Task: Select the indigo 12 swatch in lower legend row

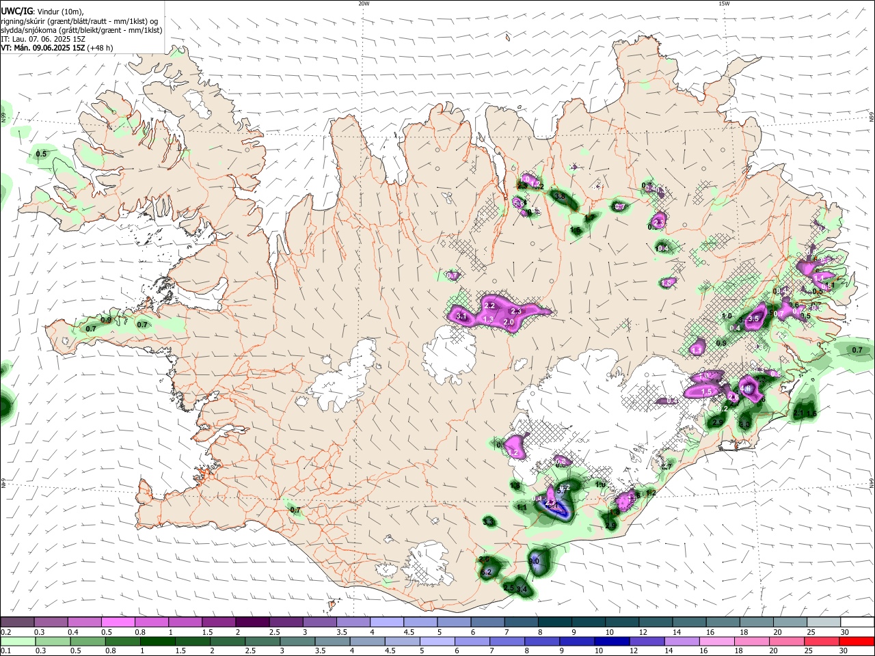Action: click(647, 641)
